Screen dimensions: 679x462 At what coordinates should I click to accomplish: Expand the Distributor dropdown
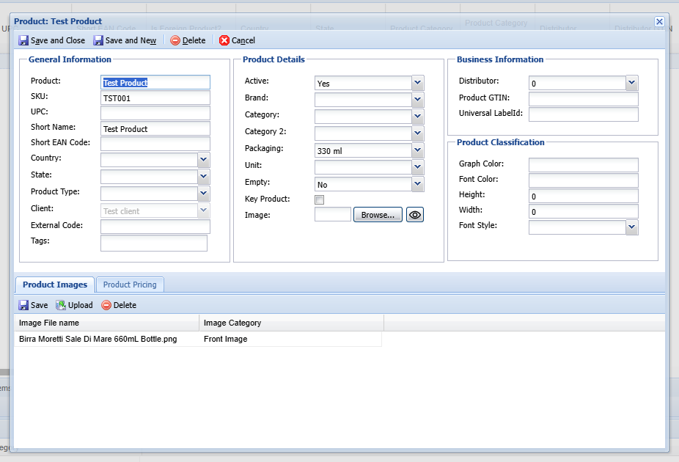click(631, 83)
